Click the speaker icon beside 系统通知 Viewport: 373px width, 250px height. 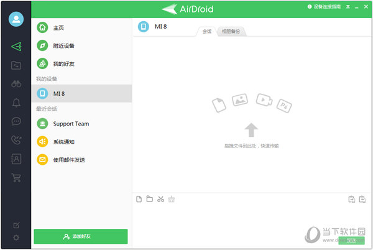42,142
